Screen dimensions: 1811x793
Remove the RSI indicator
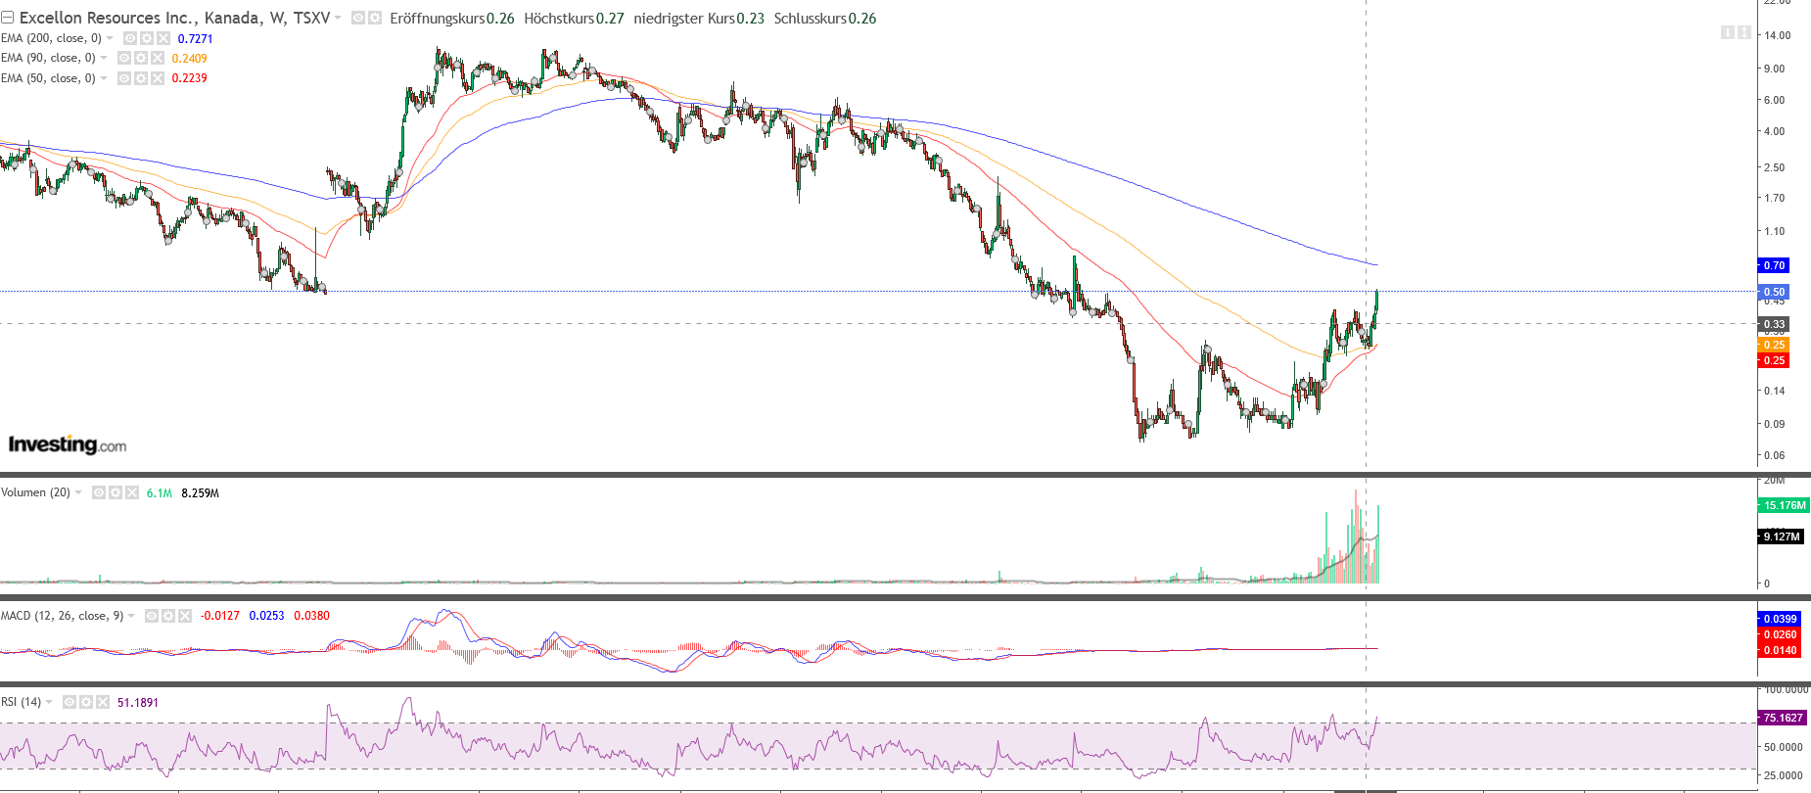pyautogui.click(x=101, y=702)
